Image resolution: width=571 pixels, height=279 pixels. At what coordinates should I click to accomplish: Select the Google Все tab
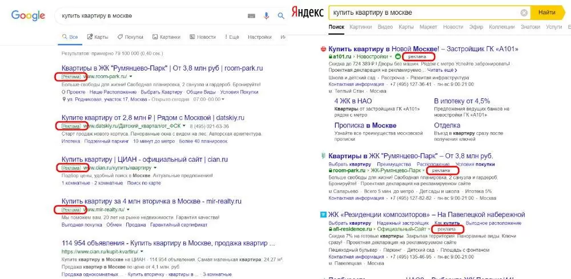(x=70, y=37)
